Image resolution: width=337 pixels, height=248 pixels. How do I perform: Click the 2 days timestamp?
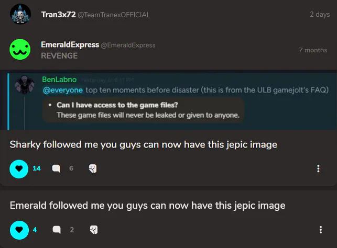[320, 14]
